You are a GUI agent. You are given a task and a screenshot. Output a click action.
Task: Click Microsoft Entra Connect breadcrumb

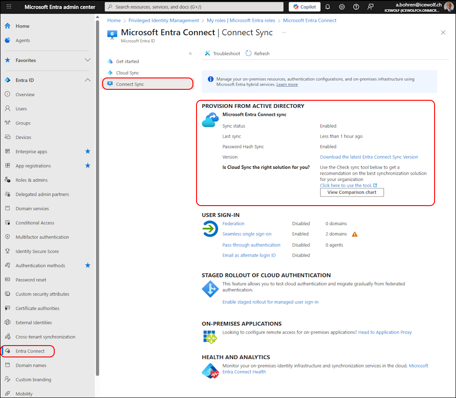click(x=310, y=21)
